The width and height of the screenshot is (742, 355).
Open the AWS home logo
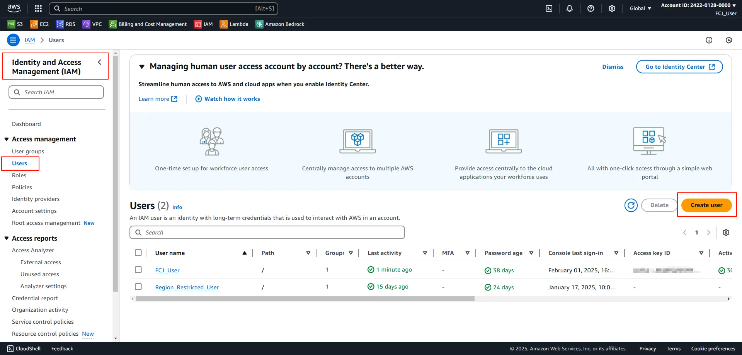(14, 8)
